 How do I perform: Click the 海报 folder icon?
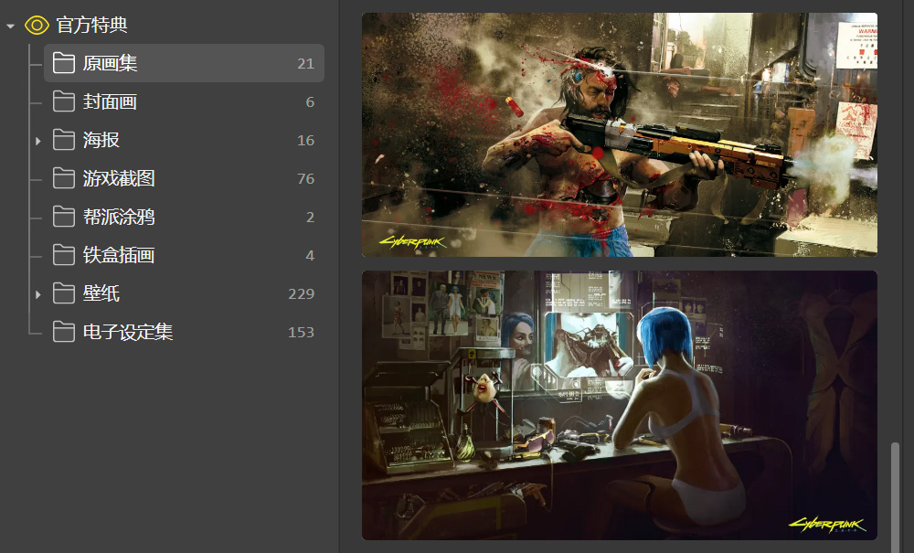point(64,140)
